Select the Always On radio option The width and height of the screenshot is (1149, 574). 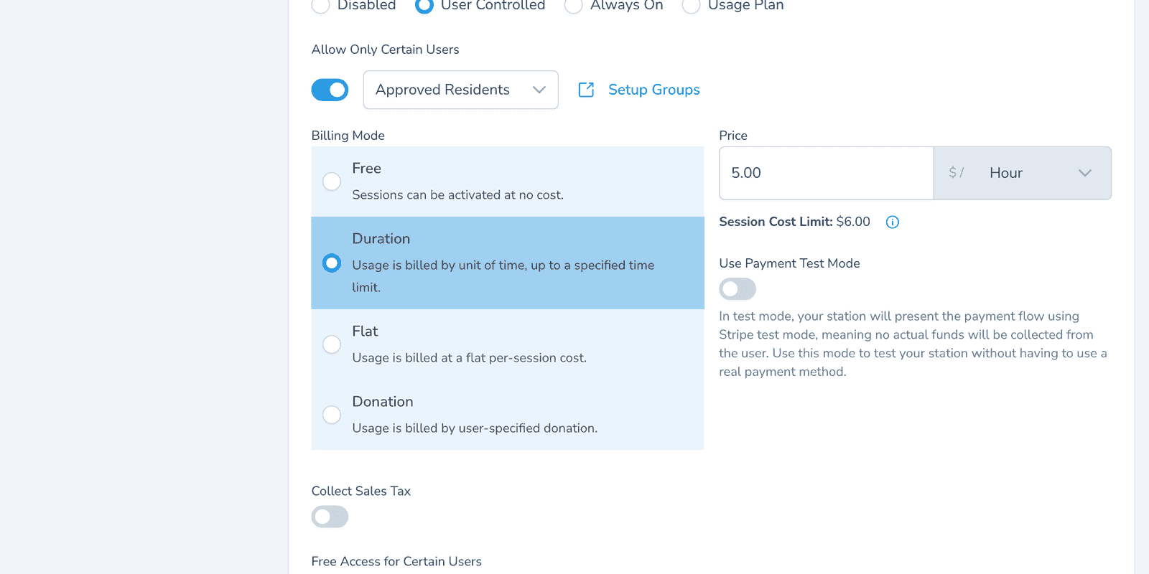coord(573,6)
